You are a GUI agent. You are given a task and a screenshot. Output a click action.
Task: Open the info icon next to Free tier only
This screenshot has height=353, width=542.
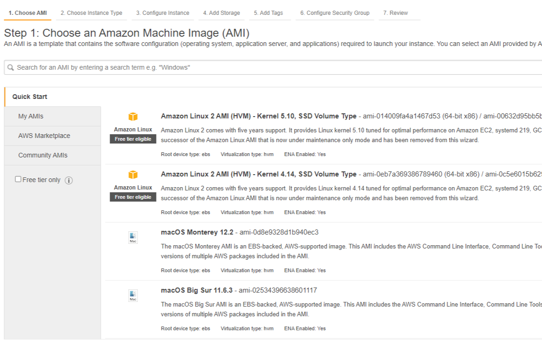(x=69, y=180)
